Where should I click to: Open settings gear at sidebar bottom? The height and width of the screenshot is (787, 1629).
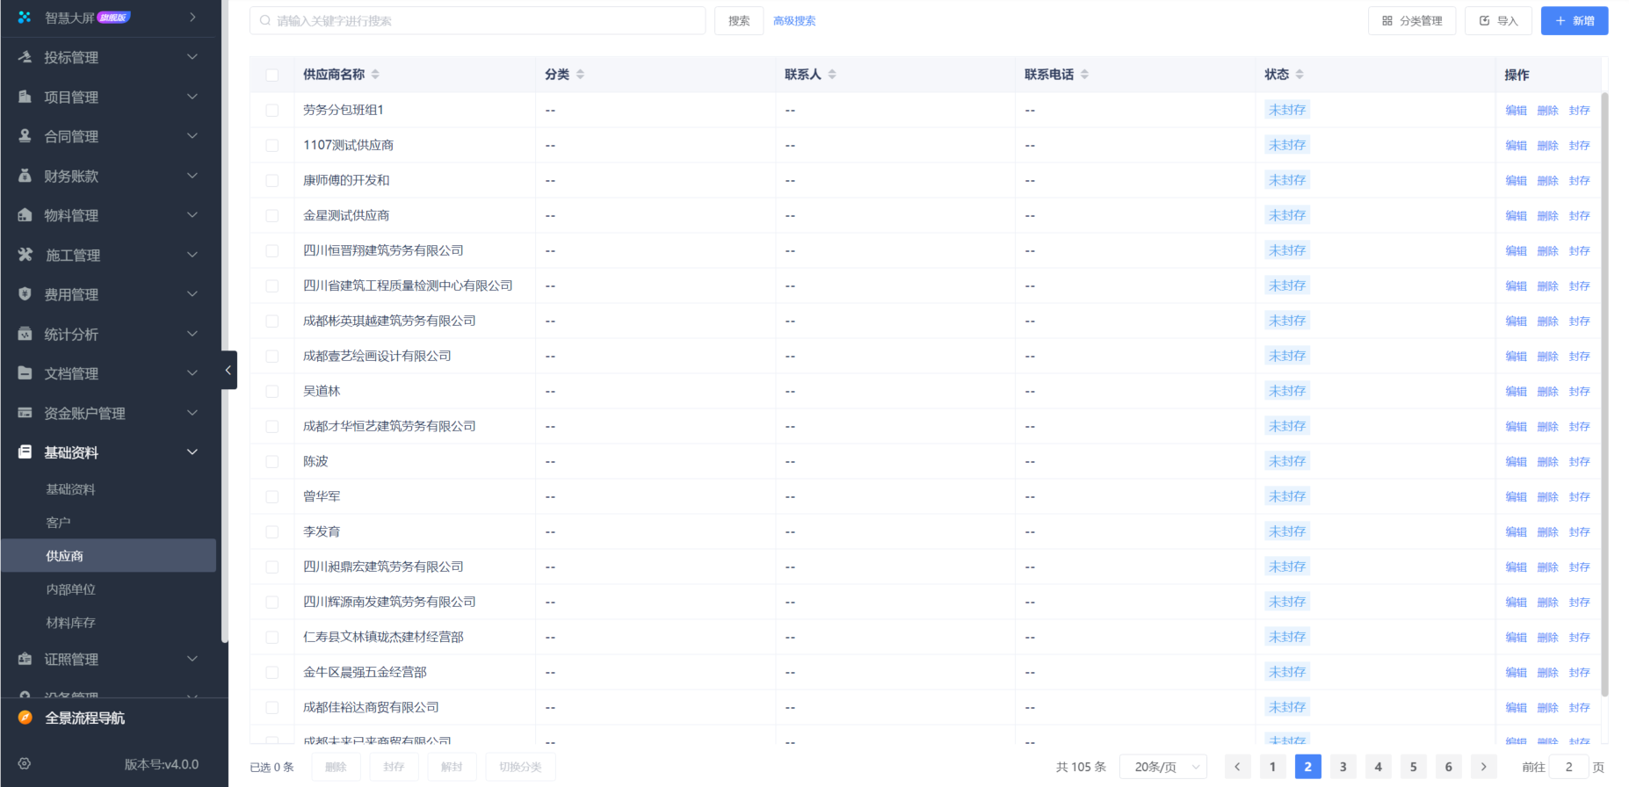tap(25, 764)
